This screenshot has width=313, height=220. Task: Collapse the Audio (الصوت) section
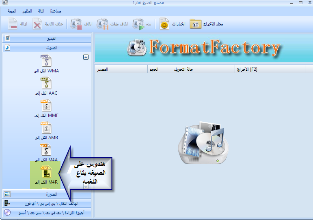coord(47,48)
